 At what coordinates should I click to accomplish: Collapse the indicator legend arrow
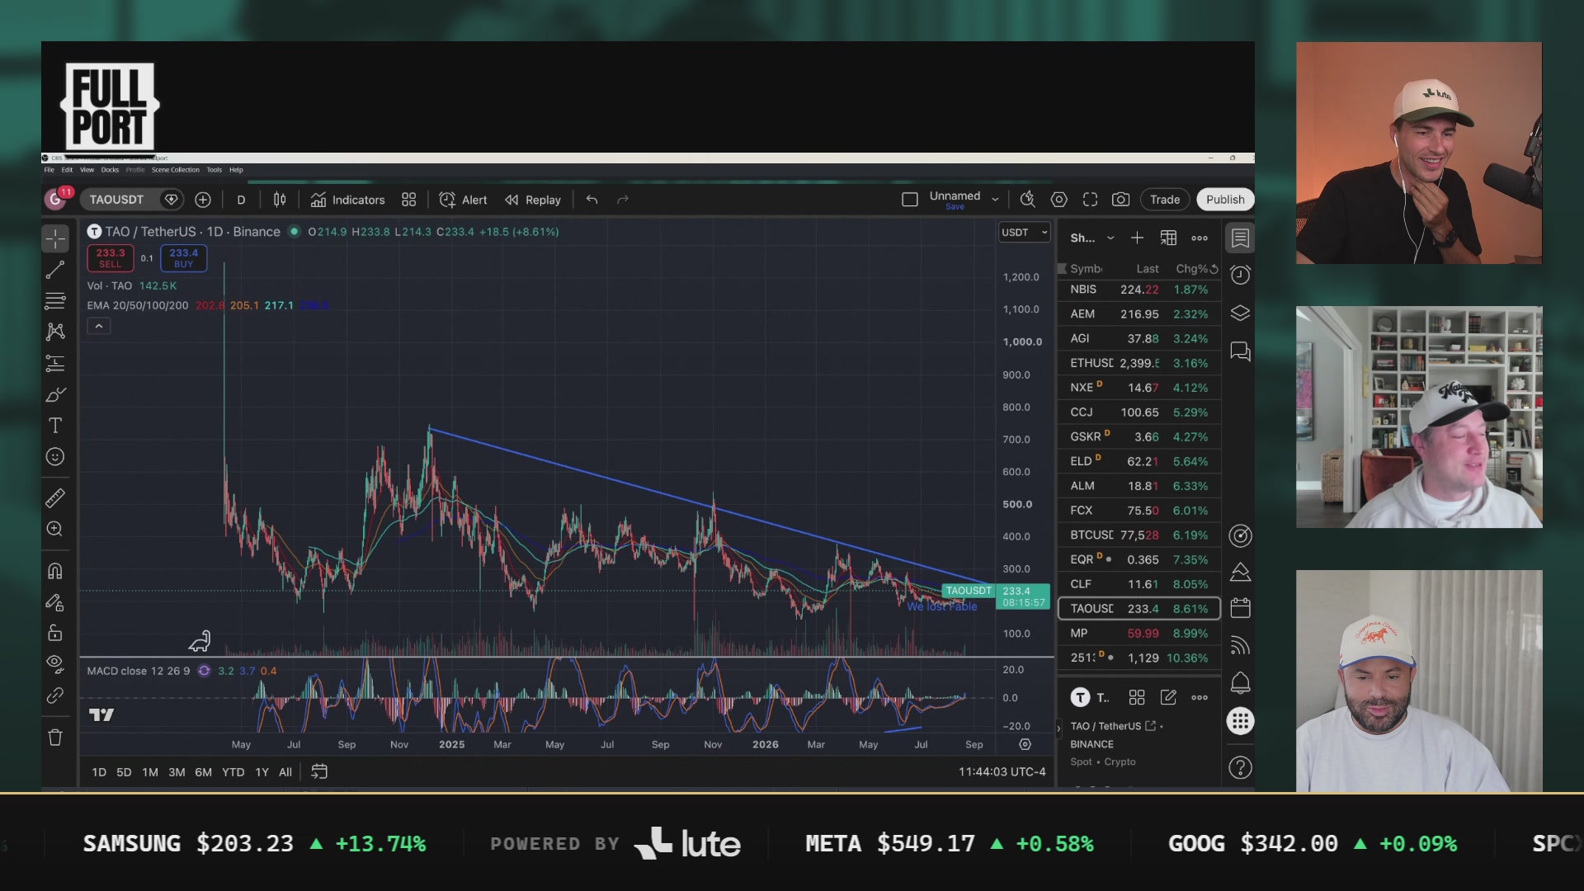[99, 327]
